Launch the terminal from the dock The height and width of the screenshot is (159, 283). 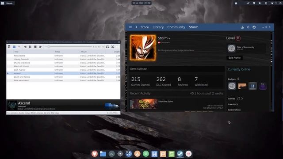[x=112, y=154]
